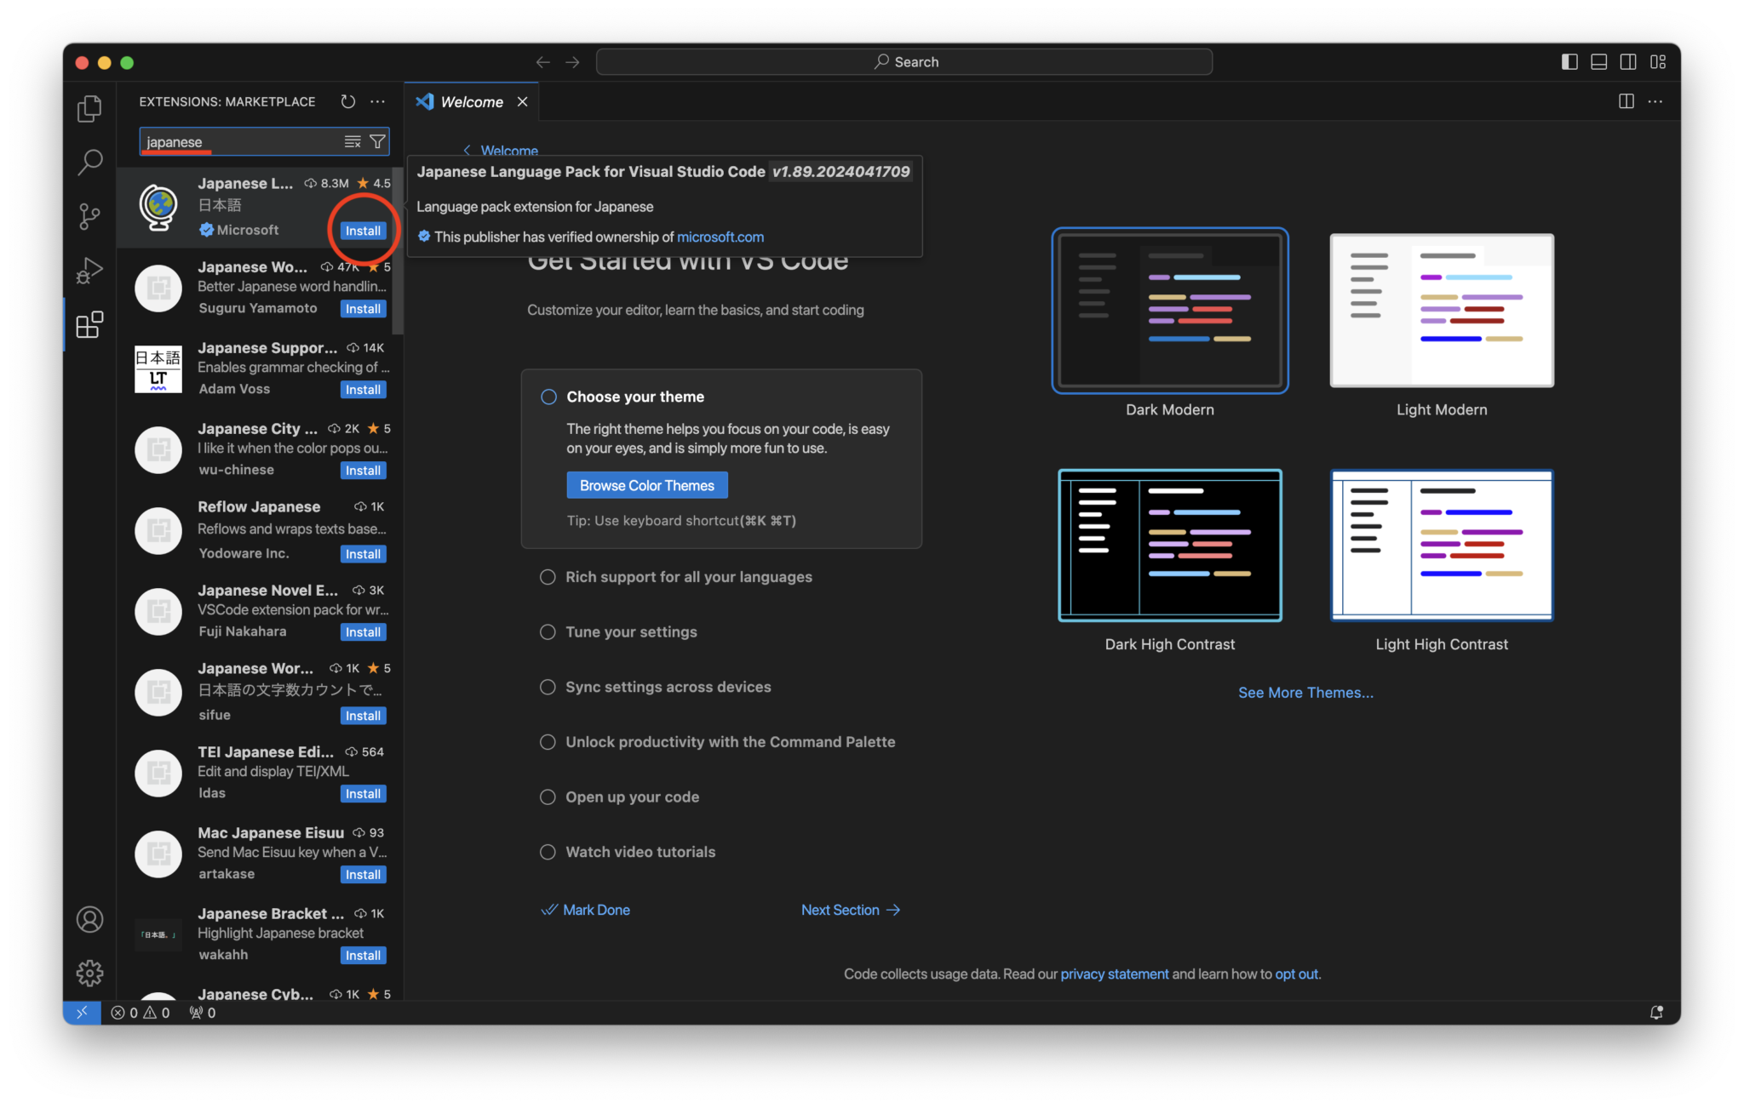Screen dimensions: 1744x1108
Task: Select the Dark Modern theme preview
Action: point(1169,311)
